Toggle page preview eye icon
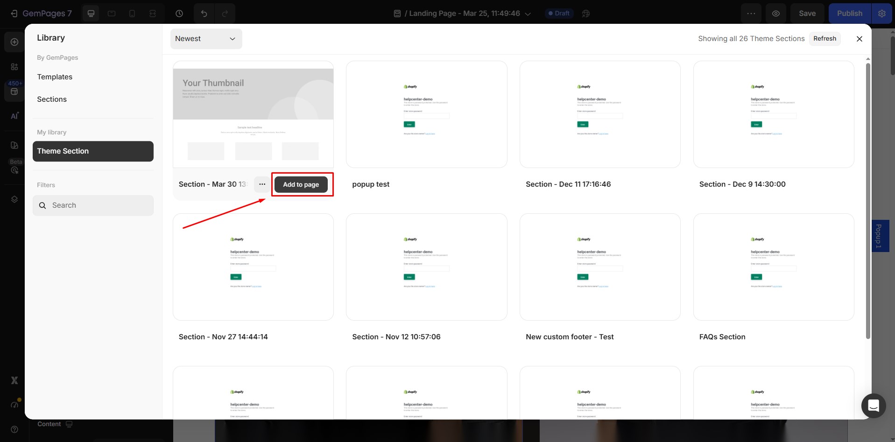The height and width of the screenshot is (442, 895). click(x=775, y=14)
